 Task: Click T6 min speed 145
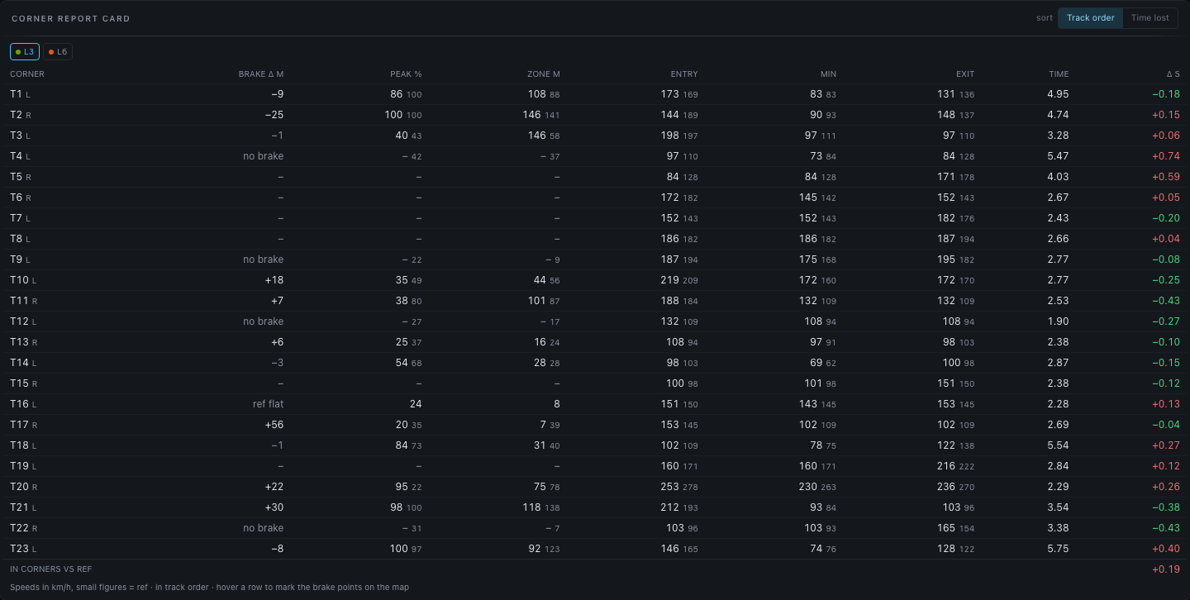809,198
